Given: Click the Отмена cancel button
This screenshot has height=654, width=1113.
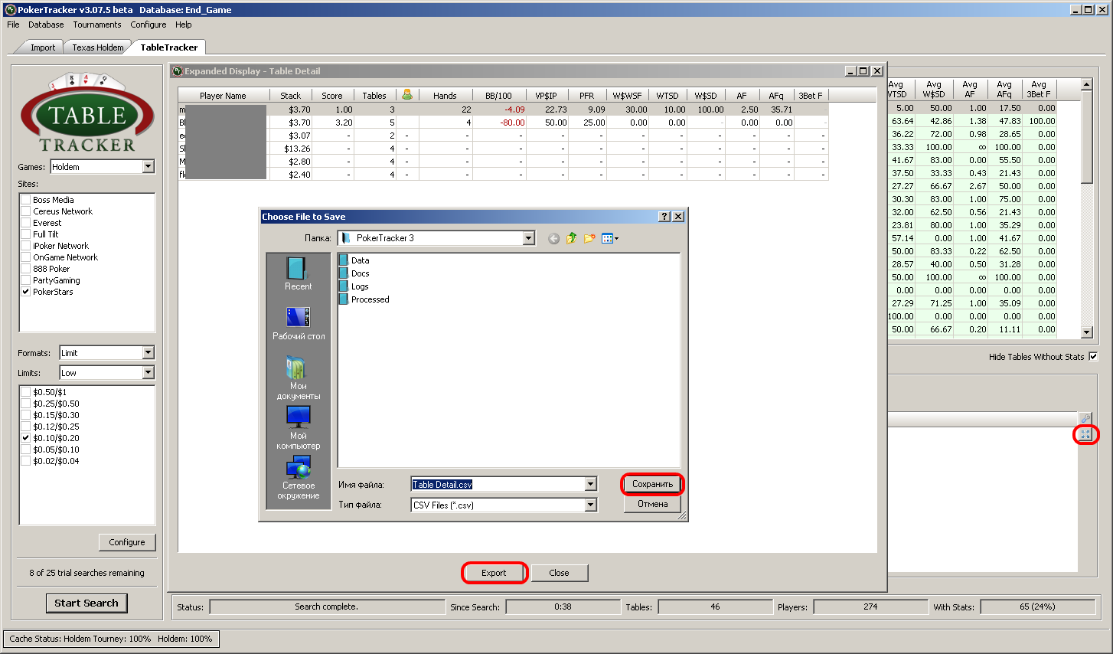Looking at the screenshot, I should pos(652,504).
